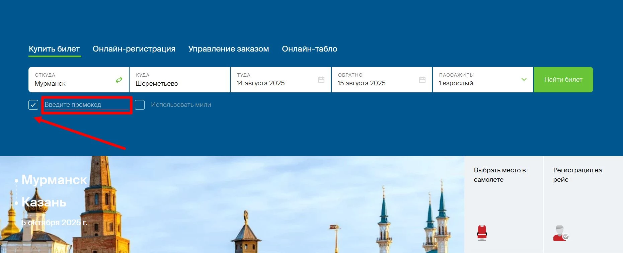Screen dimensions: 623x253
Task: Open the Онлайн-табло tab
Action: click(x=310, y=49)
